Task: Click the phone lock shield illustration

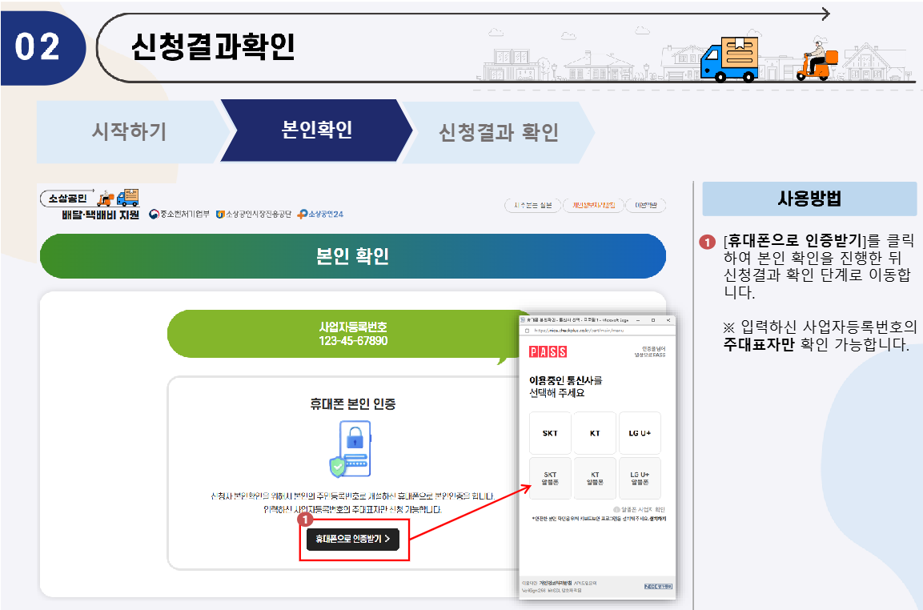Action: point(351,448)
